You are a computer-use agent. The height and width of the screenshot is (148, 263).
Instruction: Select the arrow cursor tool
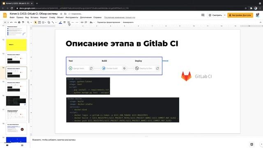click(35, 22)
